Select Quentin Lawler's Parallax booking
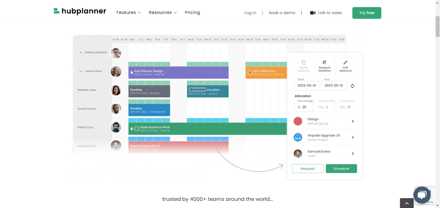Viewport: 440px width, 208px height. (149, 110)
